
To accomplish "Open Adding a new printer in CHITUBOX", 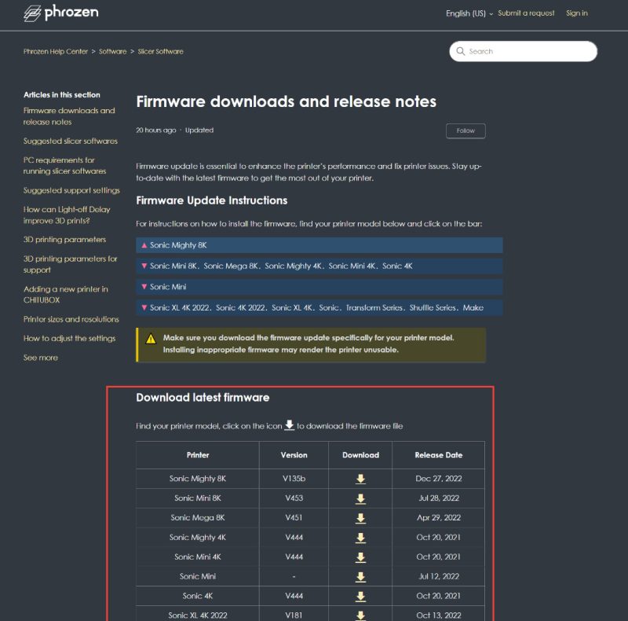I will 66,295.
